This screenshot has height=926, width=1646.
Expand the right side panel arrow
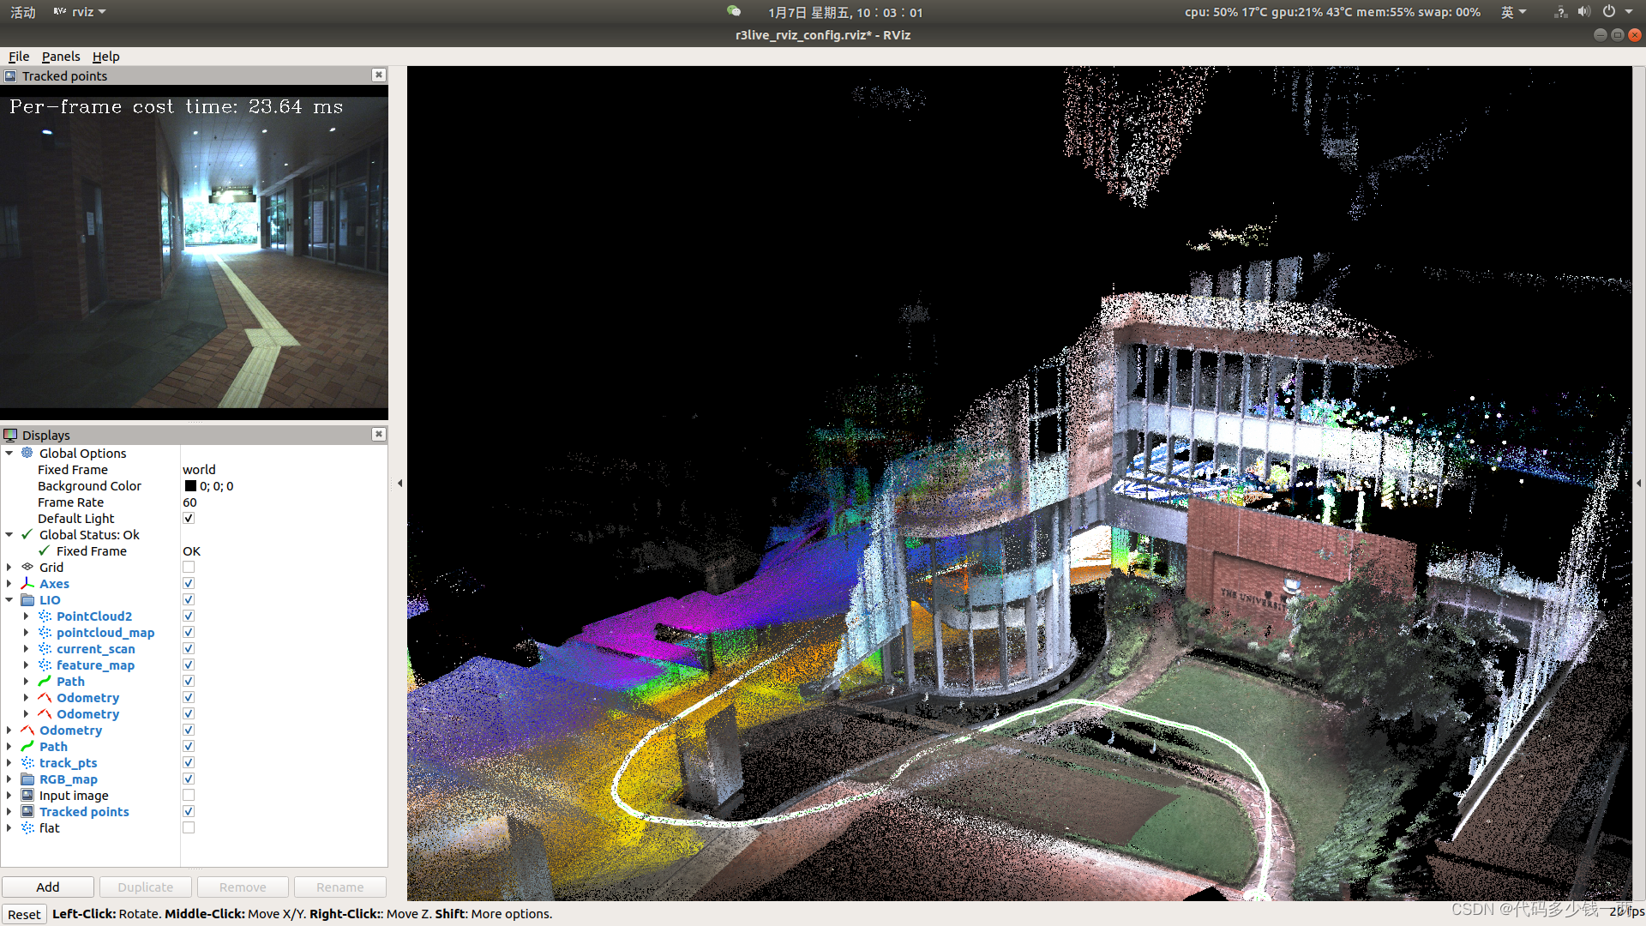point(1638,483)
